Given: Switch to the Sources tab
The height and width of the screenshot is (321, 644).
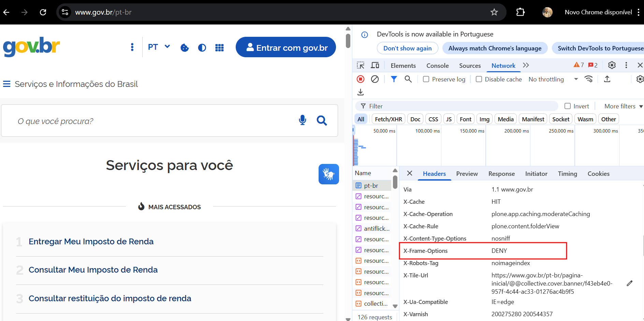Looking at the screenshot, I should (470, 65).
